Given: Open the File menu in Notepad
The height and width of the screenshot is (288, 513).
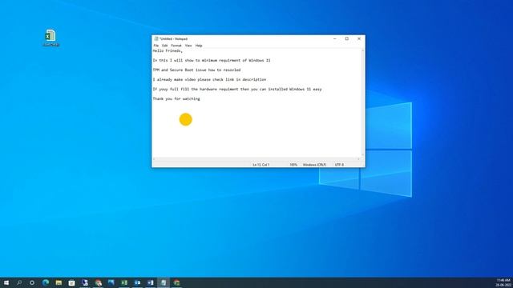Looking at the screenshot, I should pos(156,46).
